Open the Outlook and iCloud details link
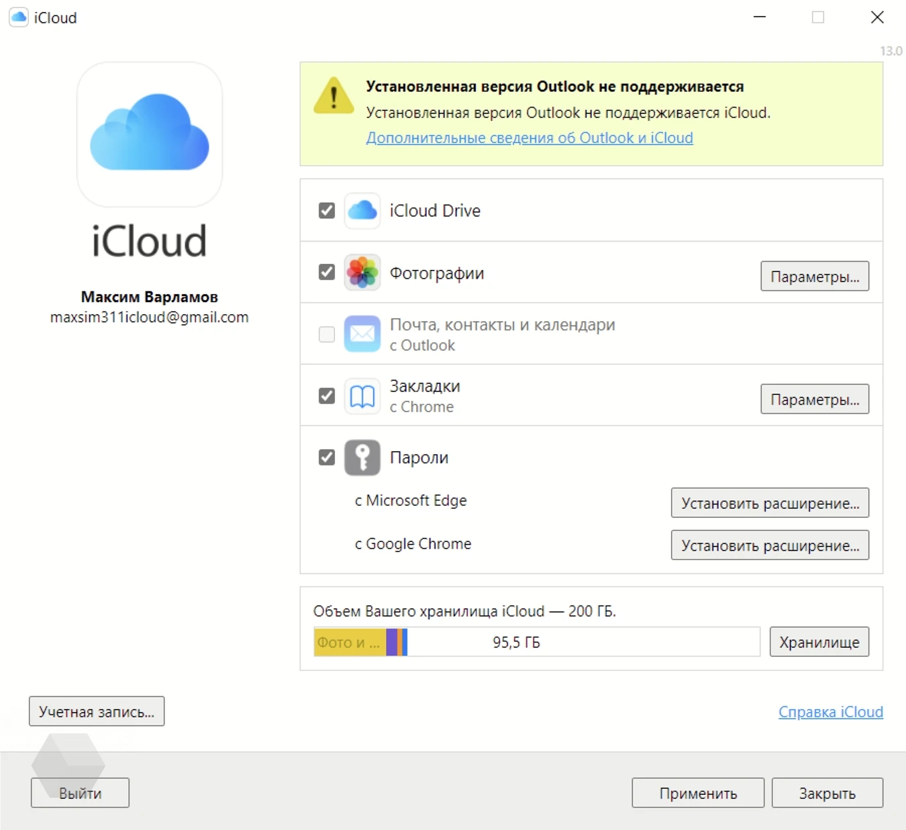Image resolution: width=906 pixels, height=830 pixels. [530, 138]
